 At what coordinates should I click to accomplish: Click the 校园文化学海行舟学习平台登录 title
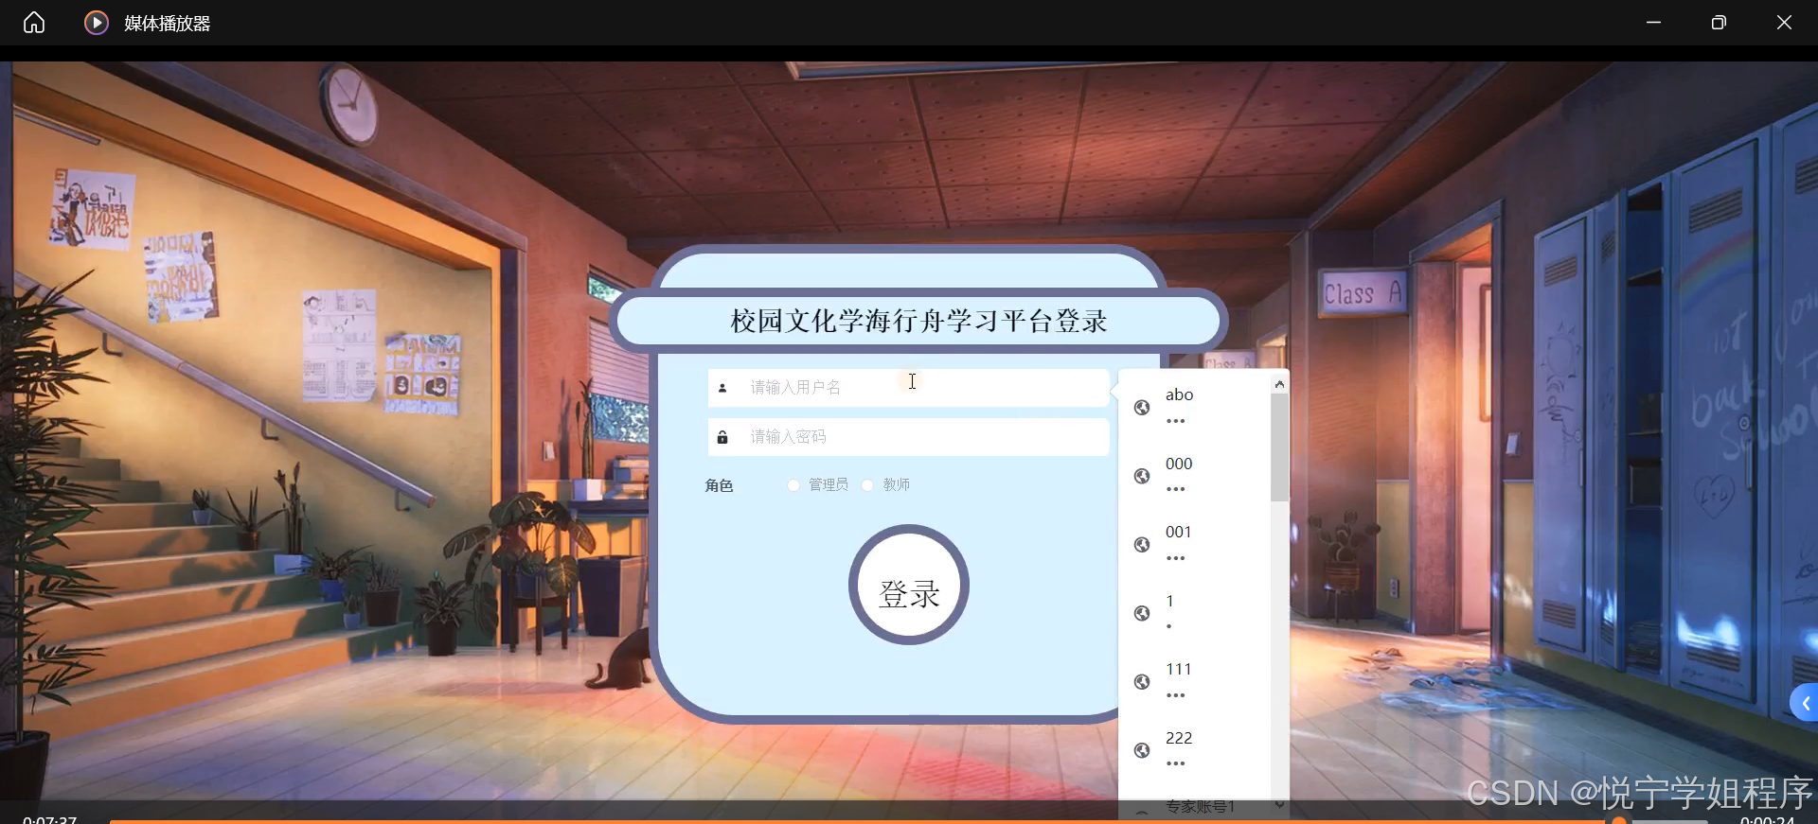pos(918,322)
